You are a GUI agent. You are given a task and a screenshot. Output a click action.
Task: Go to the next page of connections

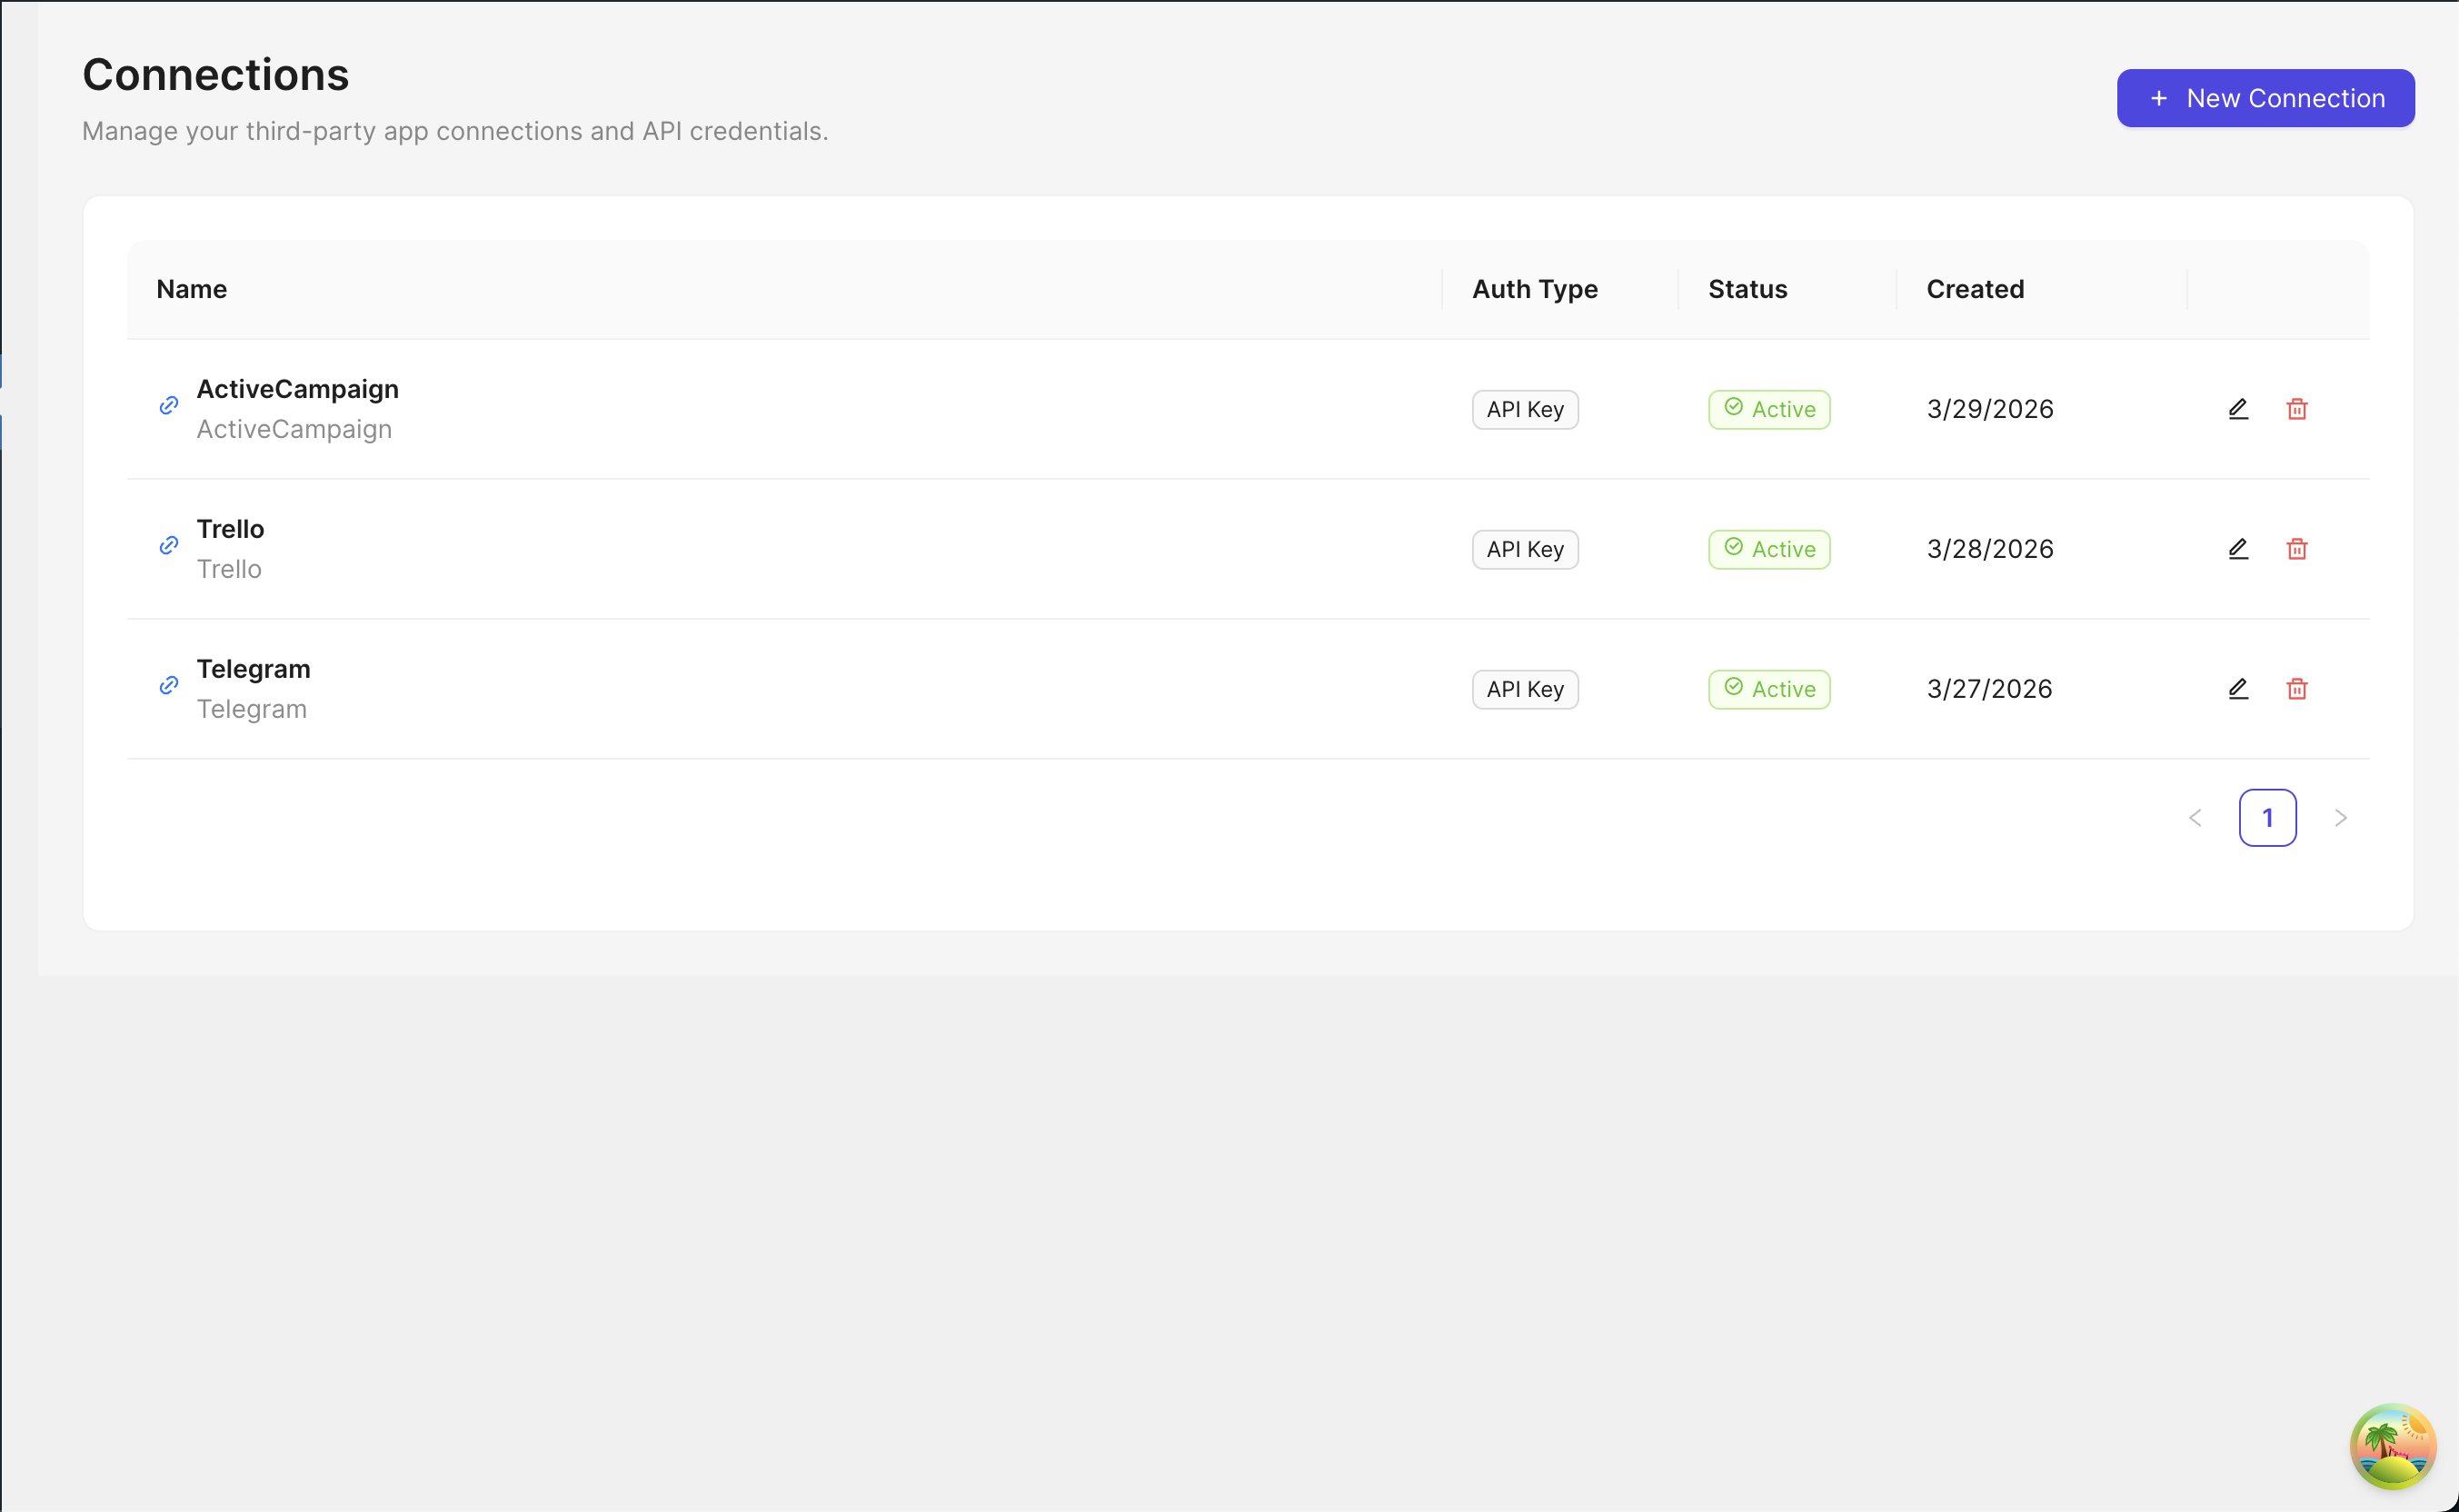click(2341, 817)
